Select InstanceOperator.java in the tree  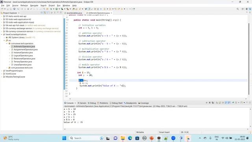click(23, 52)
